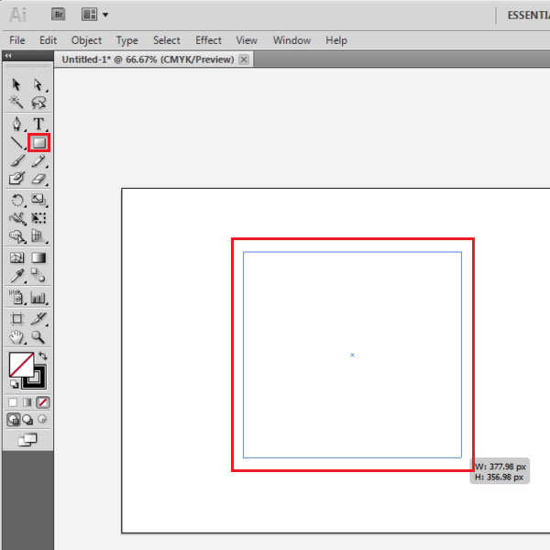This screenshot has height=550, width=550.
Task: Select the Eyedropper tool
Action: (x=16, y=276)
